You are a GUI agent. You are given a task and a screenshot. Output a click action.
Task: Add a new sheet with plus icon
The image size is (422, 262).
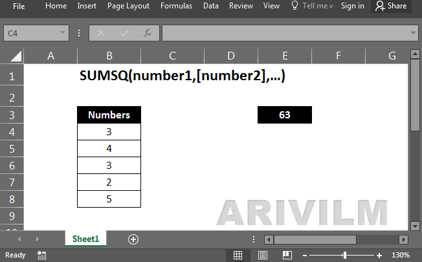133,239
